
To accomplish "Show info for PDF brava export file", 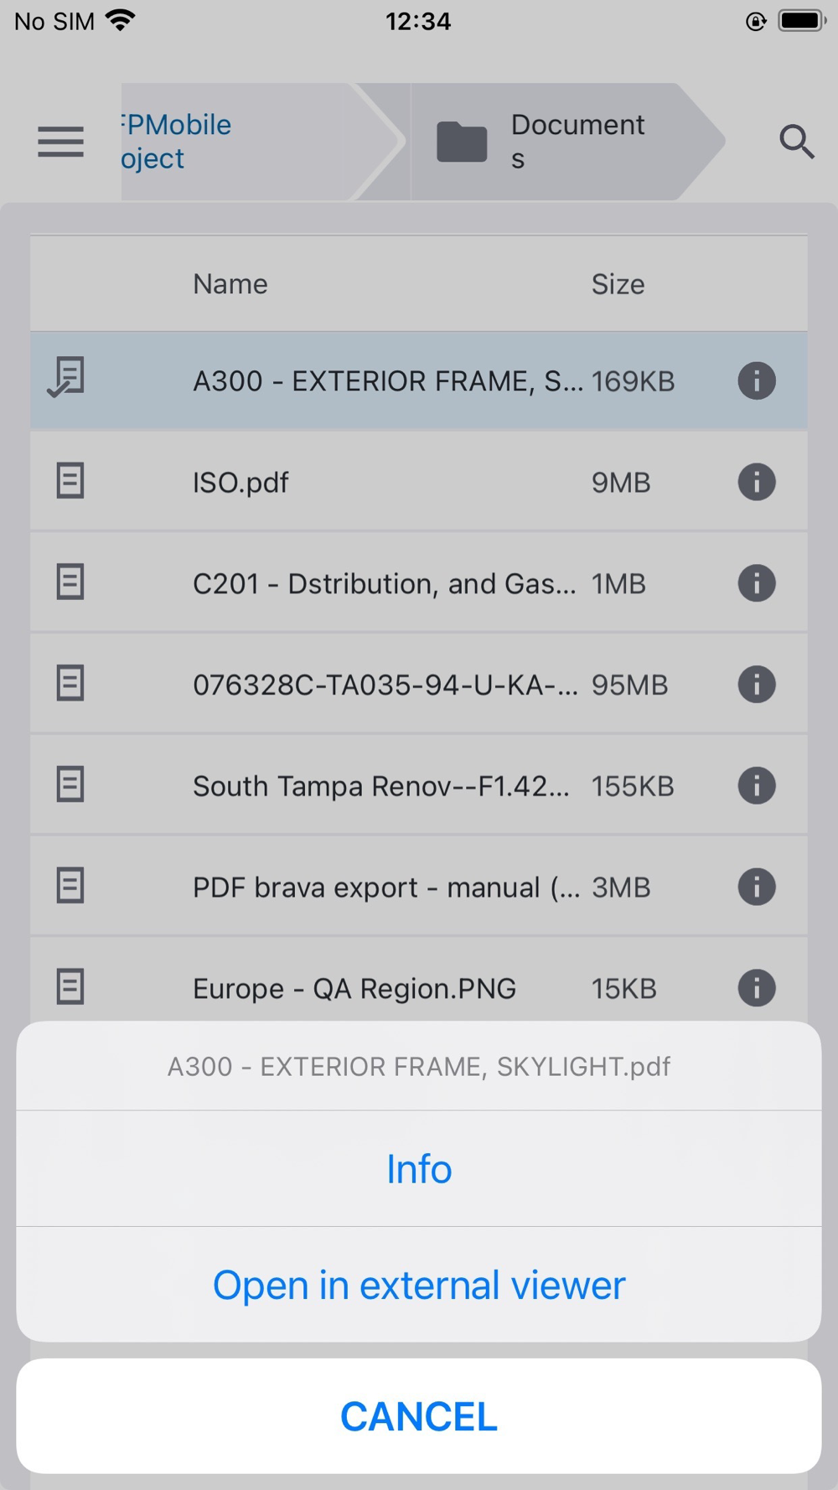I will (756, 887).
